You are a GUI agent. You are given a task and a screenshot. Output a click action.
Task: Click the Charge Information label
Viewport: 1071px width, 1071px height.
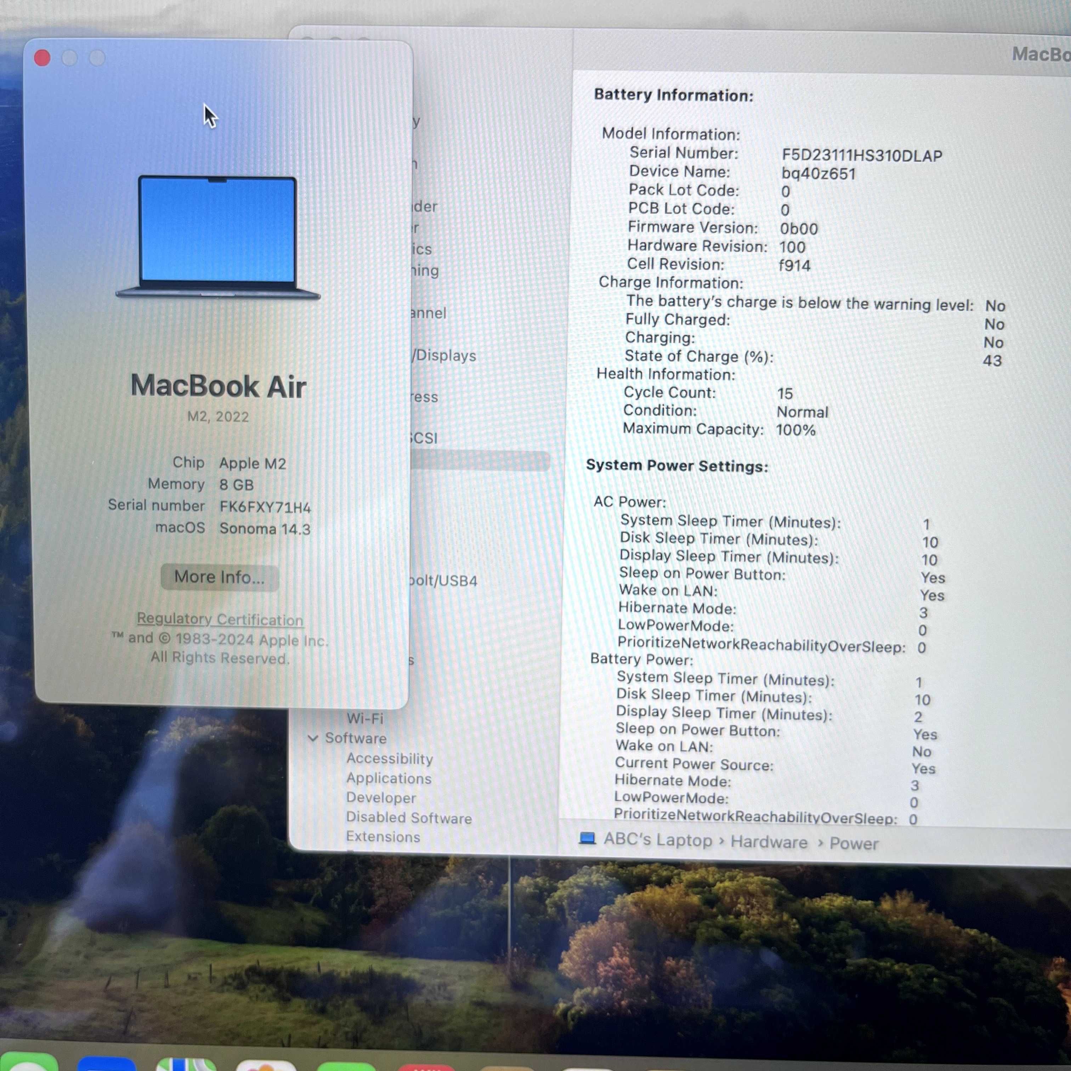coord(671,283)
